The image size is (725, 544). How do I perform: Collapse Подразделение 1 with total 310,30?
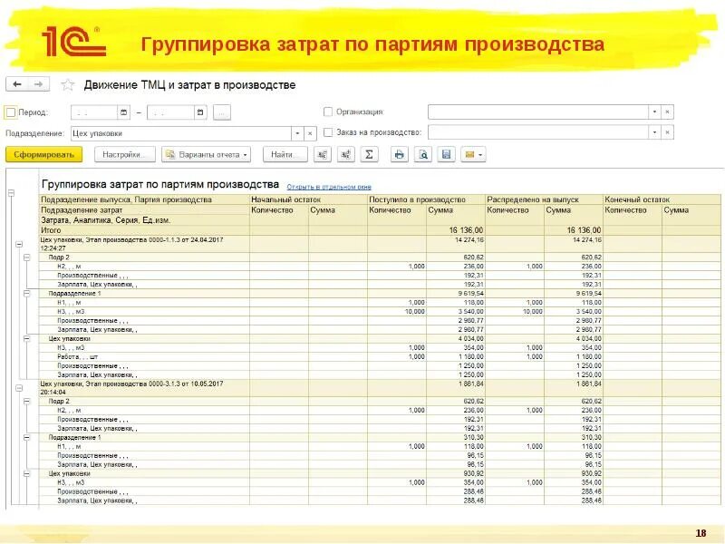click(x=27, y=437)
